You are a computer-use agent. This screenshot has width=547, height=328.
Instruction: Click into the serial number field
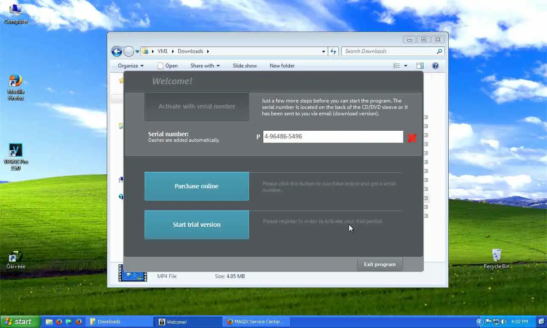coord(332,137)
